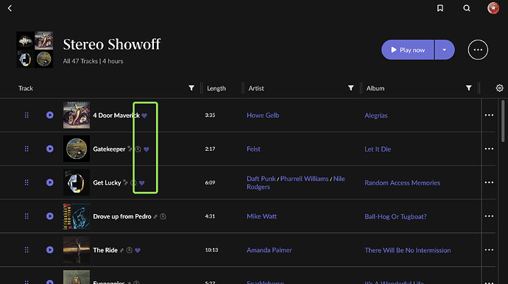
Task: Open the search magnifier icon
Action: pos(467,8)
